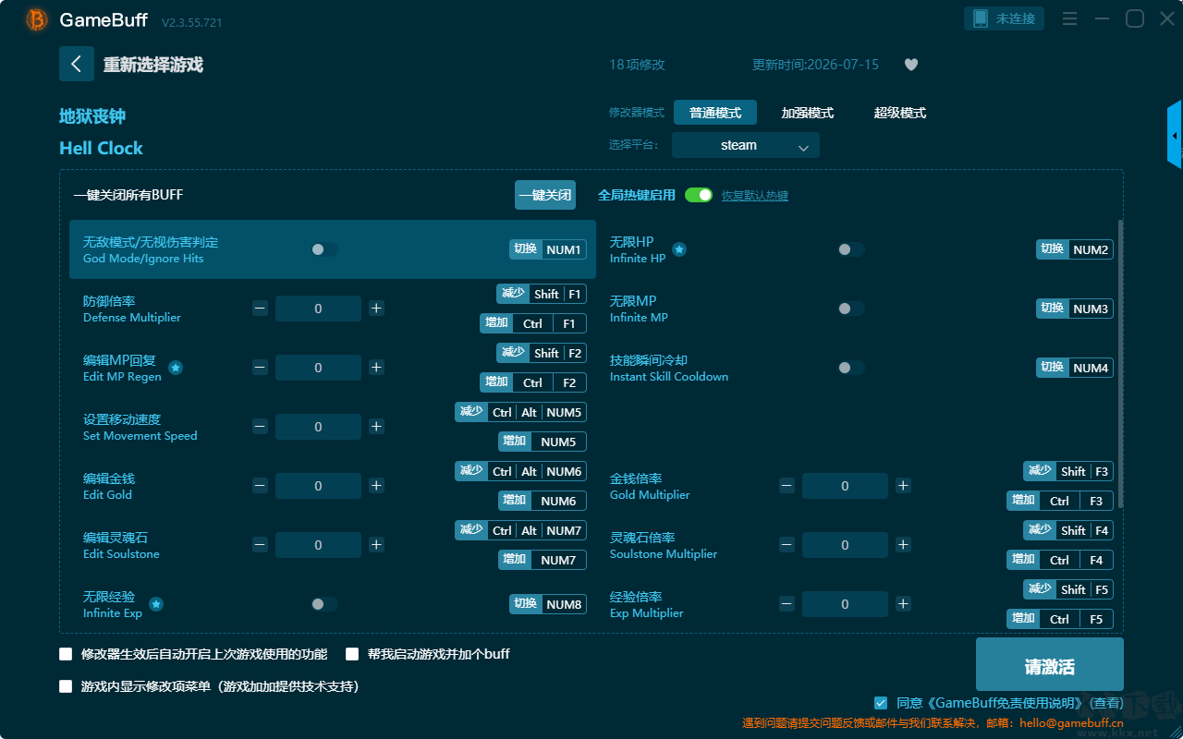
Task: Click the GameBuff logo icon
Action: tap(37, 19)
